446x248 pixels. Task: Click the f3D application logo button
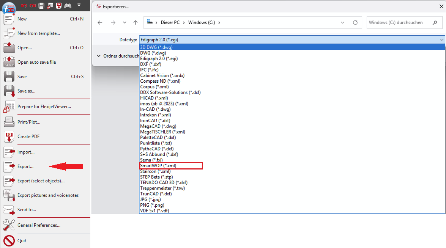coord(9,8)
